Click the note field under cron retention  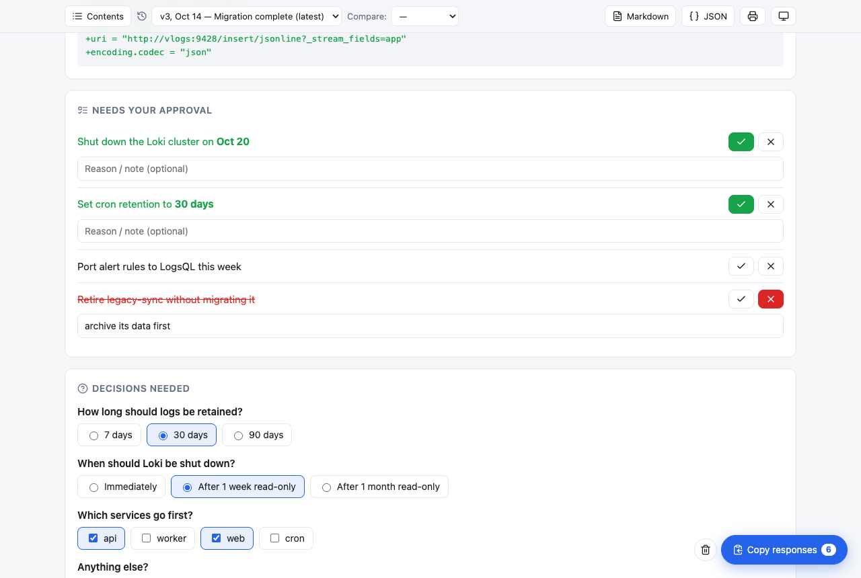[x=430, y=231]
